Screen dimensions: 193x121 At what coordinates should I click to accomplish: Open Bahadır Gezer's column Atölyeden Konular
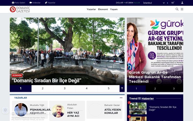[x=113, y=111]
